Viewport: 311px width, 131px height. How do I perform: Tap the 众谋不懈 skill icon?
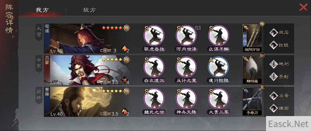coord(219,35)
